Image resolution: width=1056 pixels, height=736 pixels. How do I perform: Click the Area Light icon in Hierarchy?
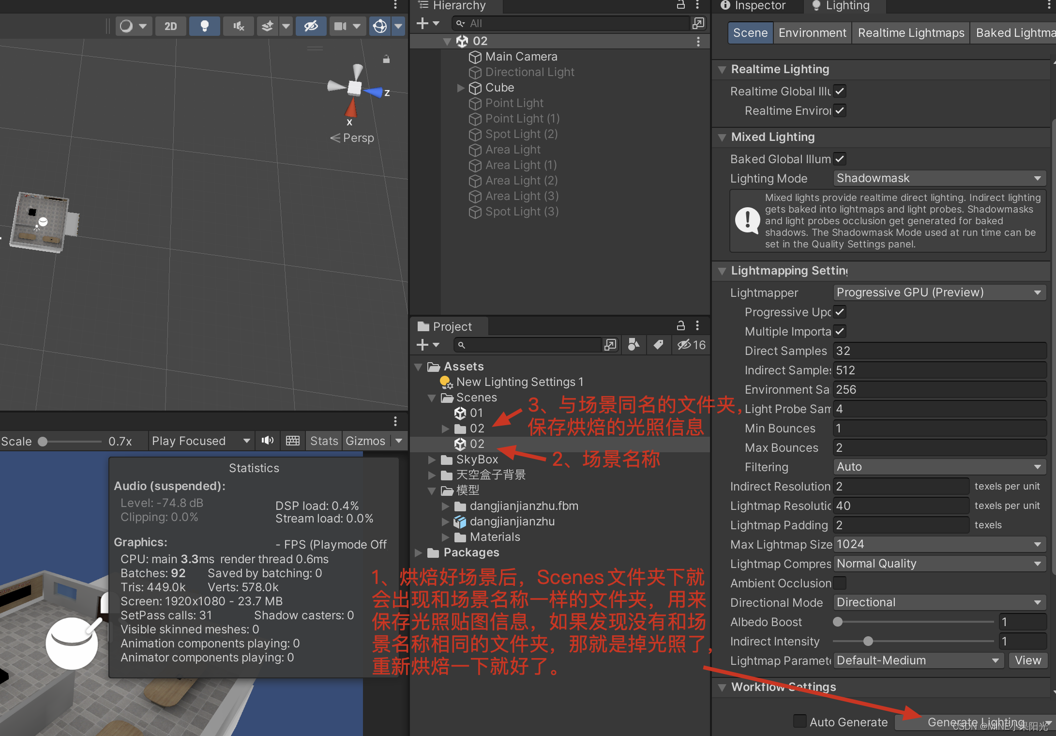click(x=476, y=149)
